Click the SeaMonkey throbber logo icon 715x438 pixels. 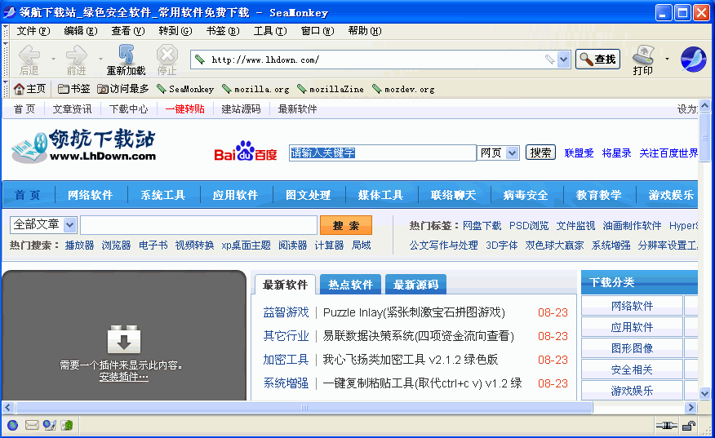click(693, 60)
